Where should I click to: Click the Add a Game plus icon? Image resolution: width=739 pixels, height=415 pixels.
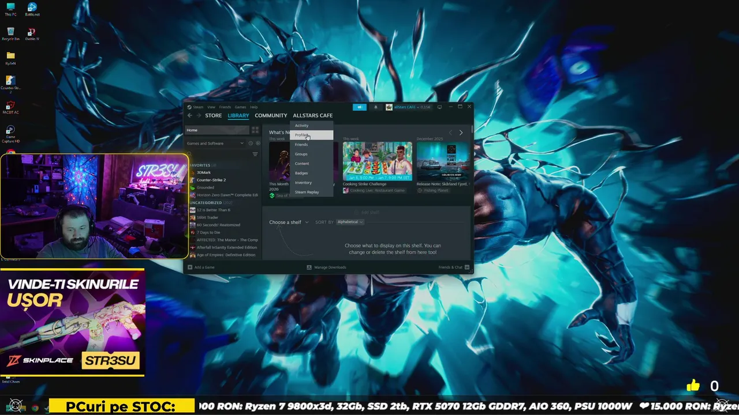[x=190, y=267]
